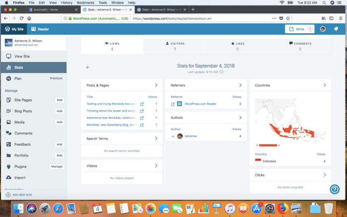This screenshot has height=217, width=347.
Task: Add a new Site Page
Action: [x=60, y=100]
